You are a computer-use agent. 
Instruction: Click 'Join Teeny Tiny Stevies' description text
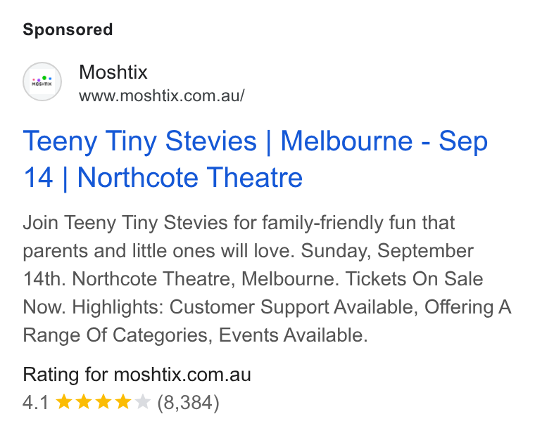coord(125,223)
